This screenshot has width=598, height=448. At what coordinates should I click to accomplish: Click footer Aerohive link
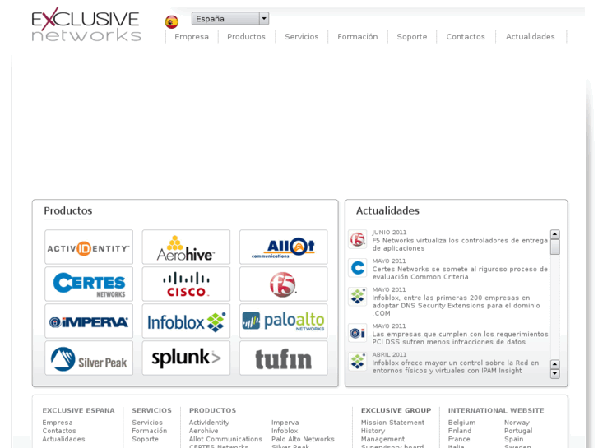204,431
